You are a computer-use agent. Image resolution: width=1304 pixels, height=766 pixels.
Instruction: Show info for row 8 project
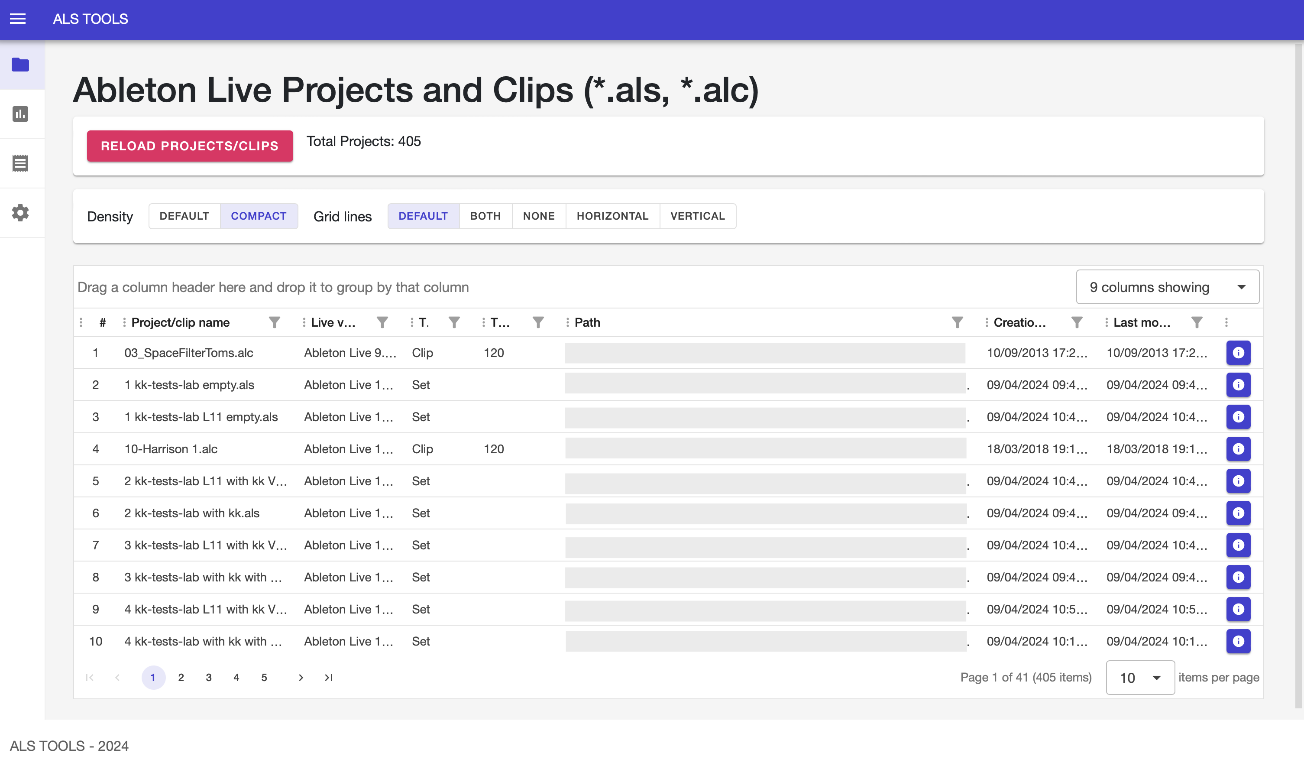1238,577
